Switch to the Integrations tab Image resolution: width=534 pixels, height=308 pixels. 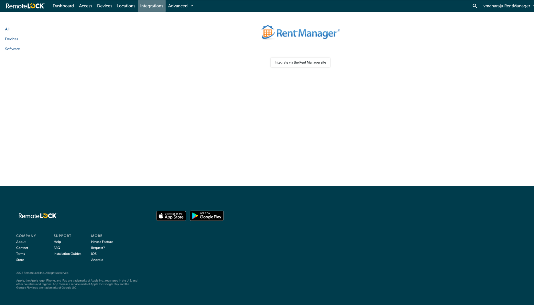(151, 6)
